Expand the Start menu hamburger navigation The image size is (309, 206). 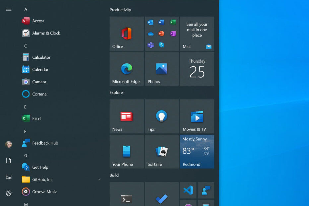coord(8,9)
